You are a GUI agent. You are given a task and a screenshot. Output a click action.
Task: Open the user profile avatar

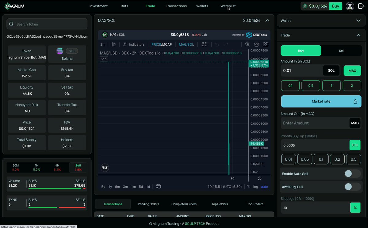pos(350,6)
